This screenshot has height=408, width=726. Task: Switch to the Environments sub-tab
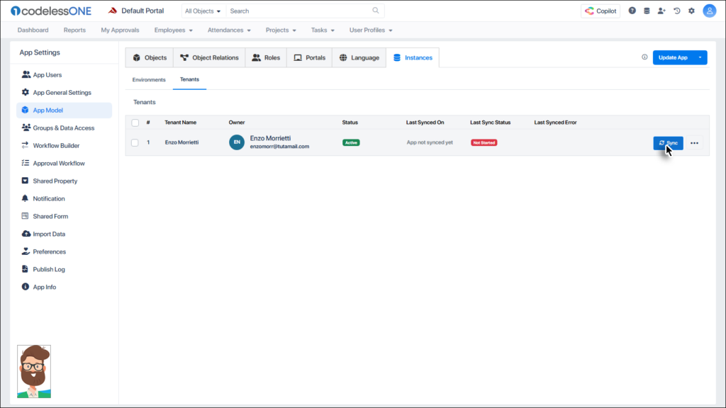pyautogui.click(x=149, y=80)
